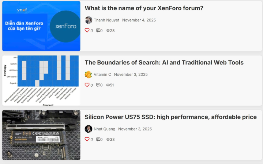Like the XenForo forum name post
The height and width of the screenshot is (164, 263).
click(87, 31)
